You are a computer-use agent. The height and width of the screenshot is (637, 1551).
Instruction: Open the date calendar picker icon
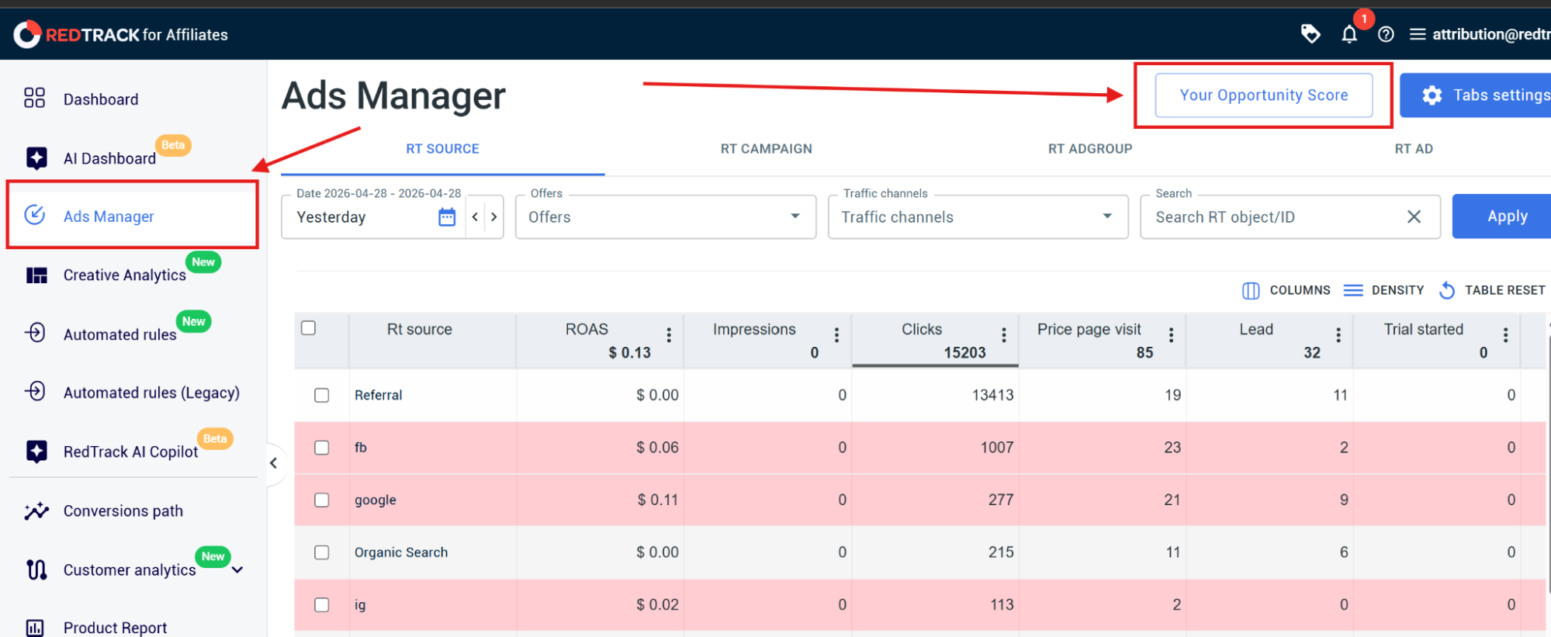(447, 217)
